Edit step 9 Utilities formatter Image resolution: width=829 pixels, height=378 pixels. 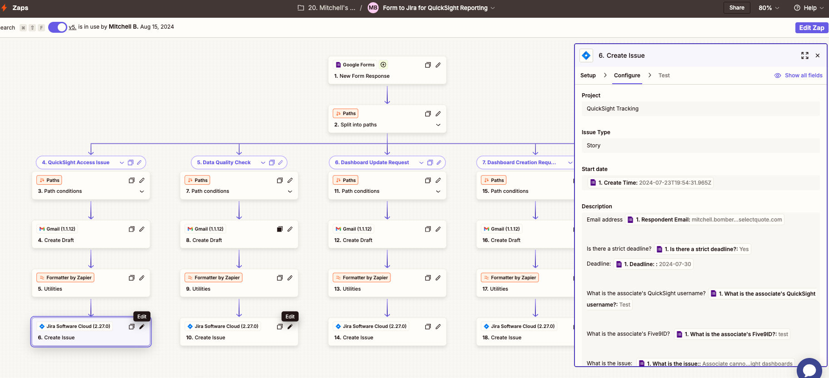coord(290,278)
